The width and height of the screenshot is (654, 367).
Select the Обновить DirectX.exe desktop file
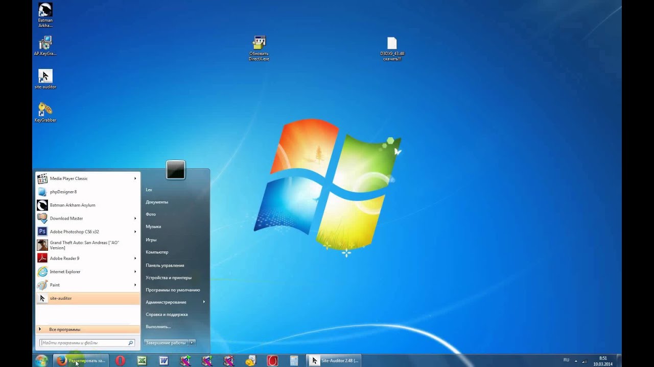(x=259, y=48)
